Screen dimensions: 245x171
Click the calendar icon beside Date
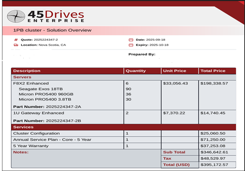click(x=131, y=40)
